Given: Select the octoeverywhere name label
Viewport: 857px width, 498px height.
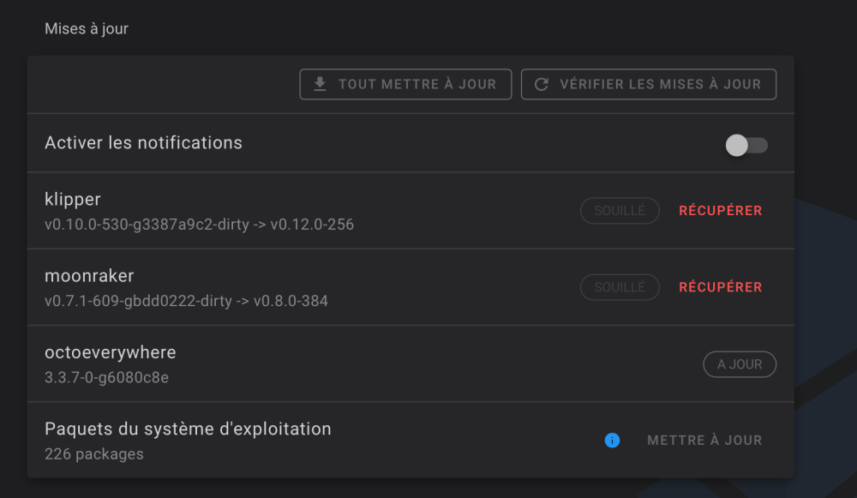Looking at the screenshot, I should coord(111,352).
